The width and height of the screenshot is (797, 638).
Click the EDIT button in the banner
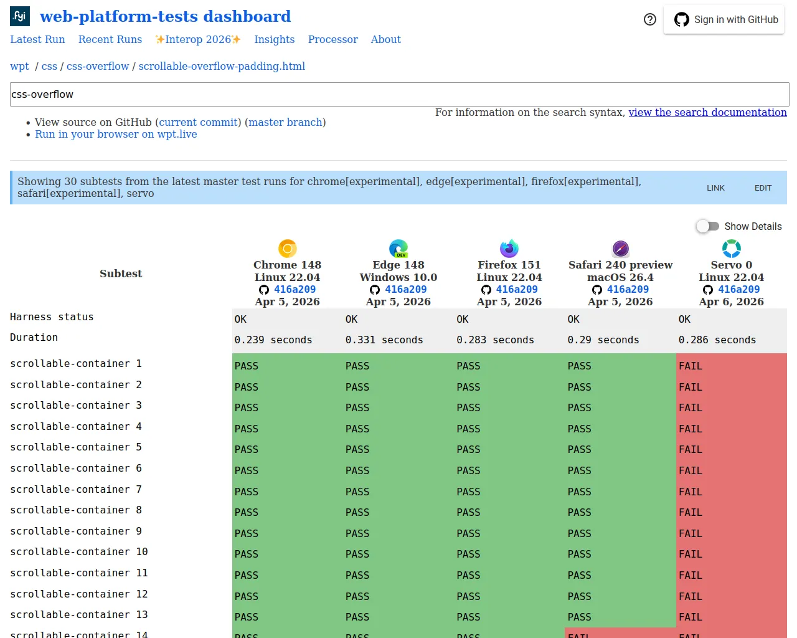(762, 188)
